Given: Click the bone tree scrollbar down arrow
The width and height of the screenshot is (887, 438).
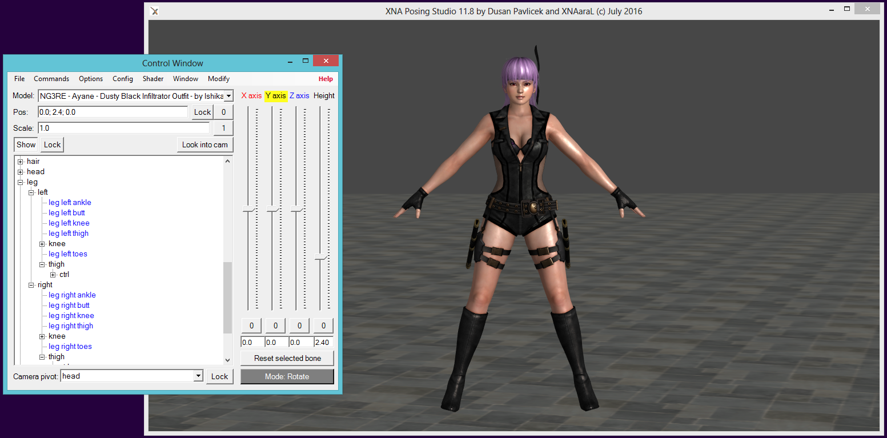Looking at the screenshot, I should click(228, 360).
